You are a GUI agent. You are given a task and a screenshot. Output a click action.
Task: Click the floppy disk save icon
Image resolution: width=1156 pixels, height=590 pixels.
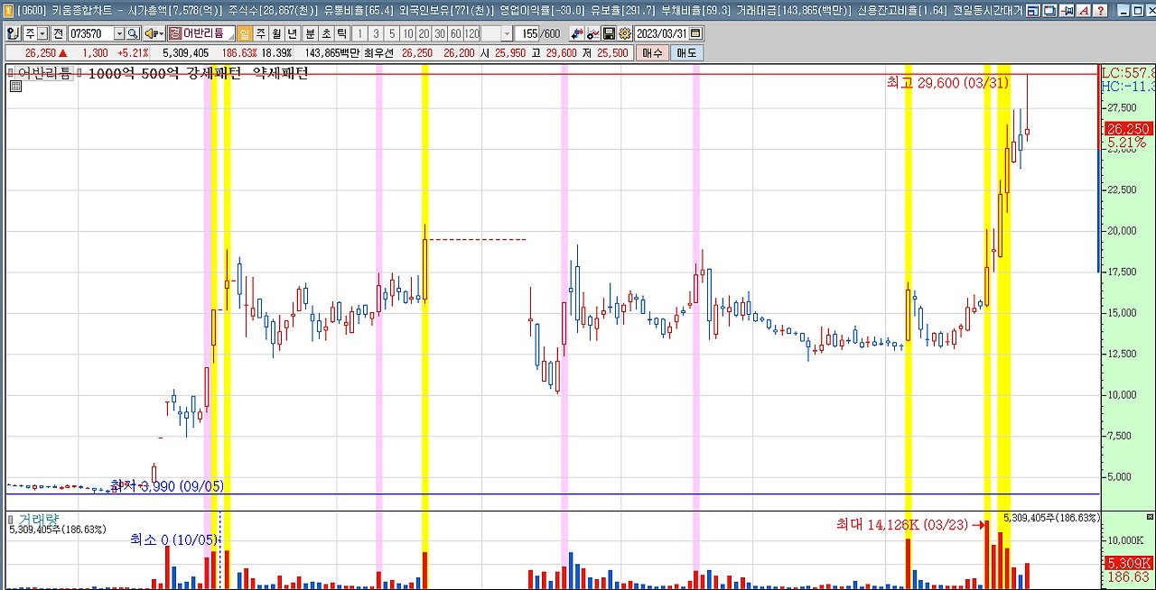click(x=609, y=33)
